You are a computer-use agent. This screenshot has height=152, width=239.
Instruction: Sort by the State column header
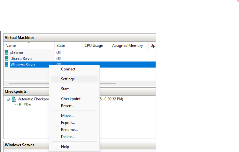coord(68,46)
